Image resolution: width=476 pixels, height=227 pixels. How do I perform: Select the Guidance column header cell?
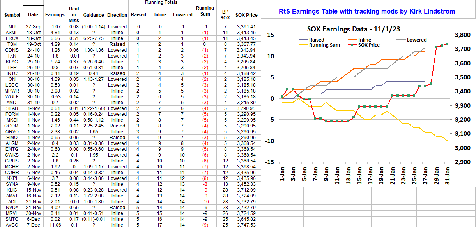94,15
